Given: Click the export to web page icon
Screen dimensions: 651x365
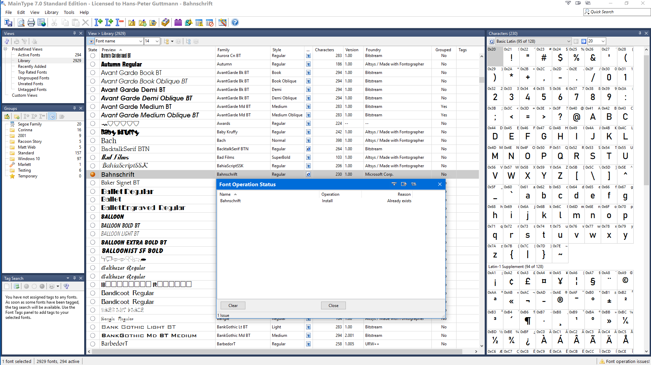Looking at the screenshot, I should pos(41,23).
